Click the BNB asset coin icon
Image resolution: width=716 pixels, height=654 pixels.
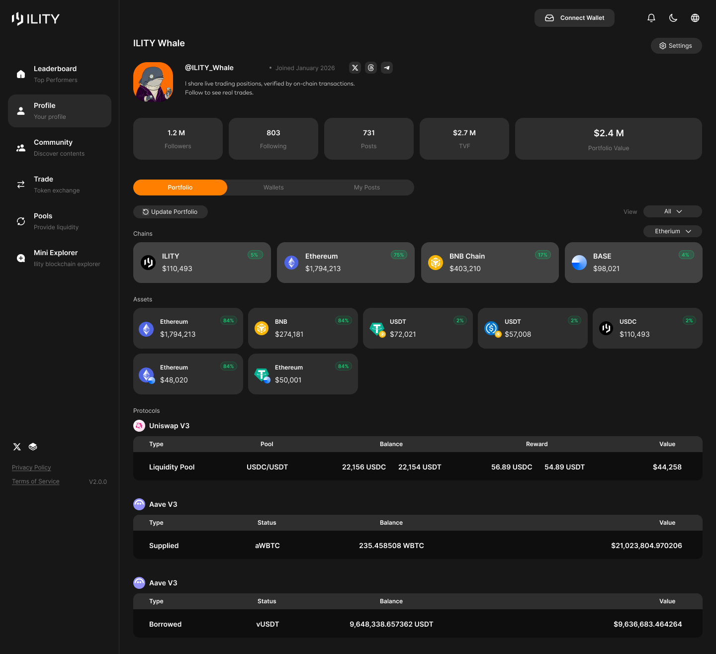[262, 328]
